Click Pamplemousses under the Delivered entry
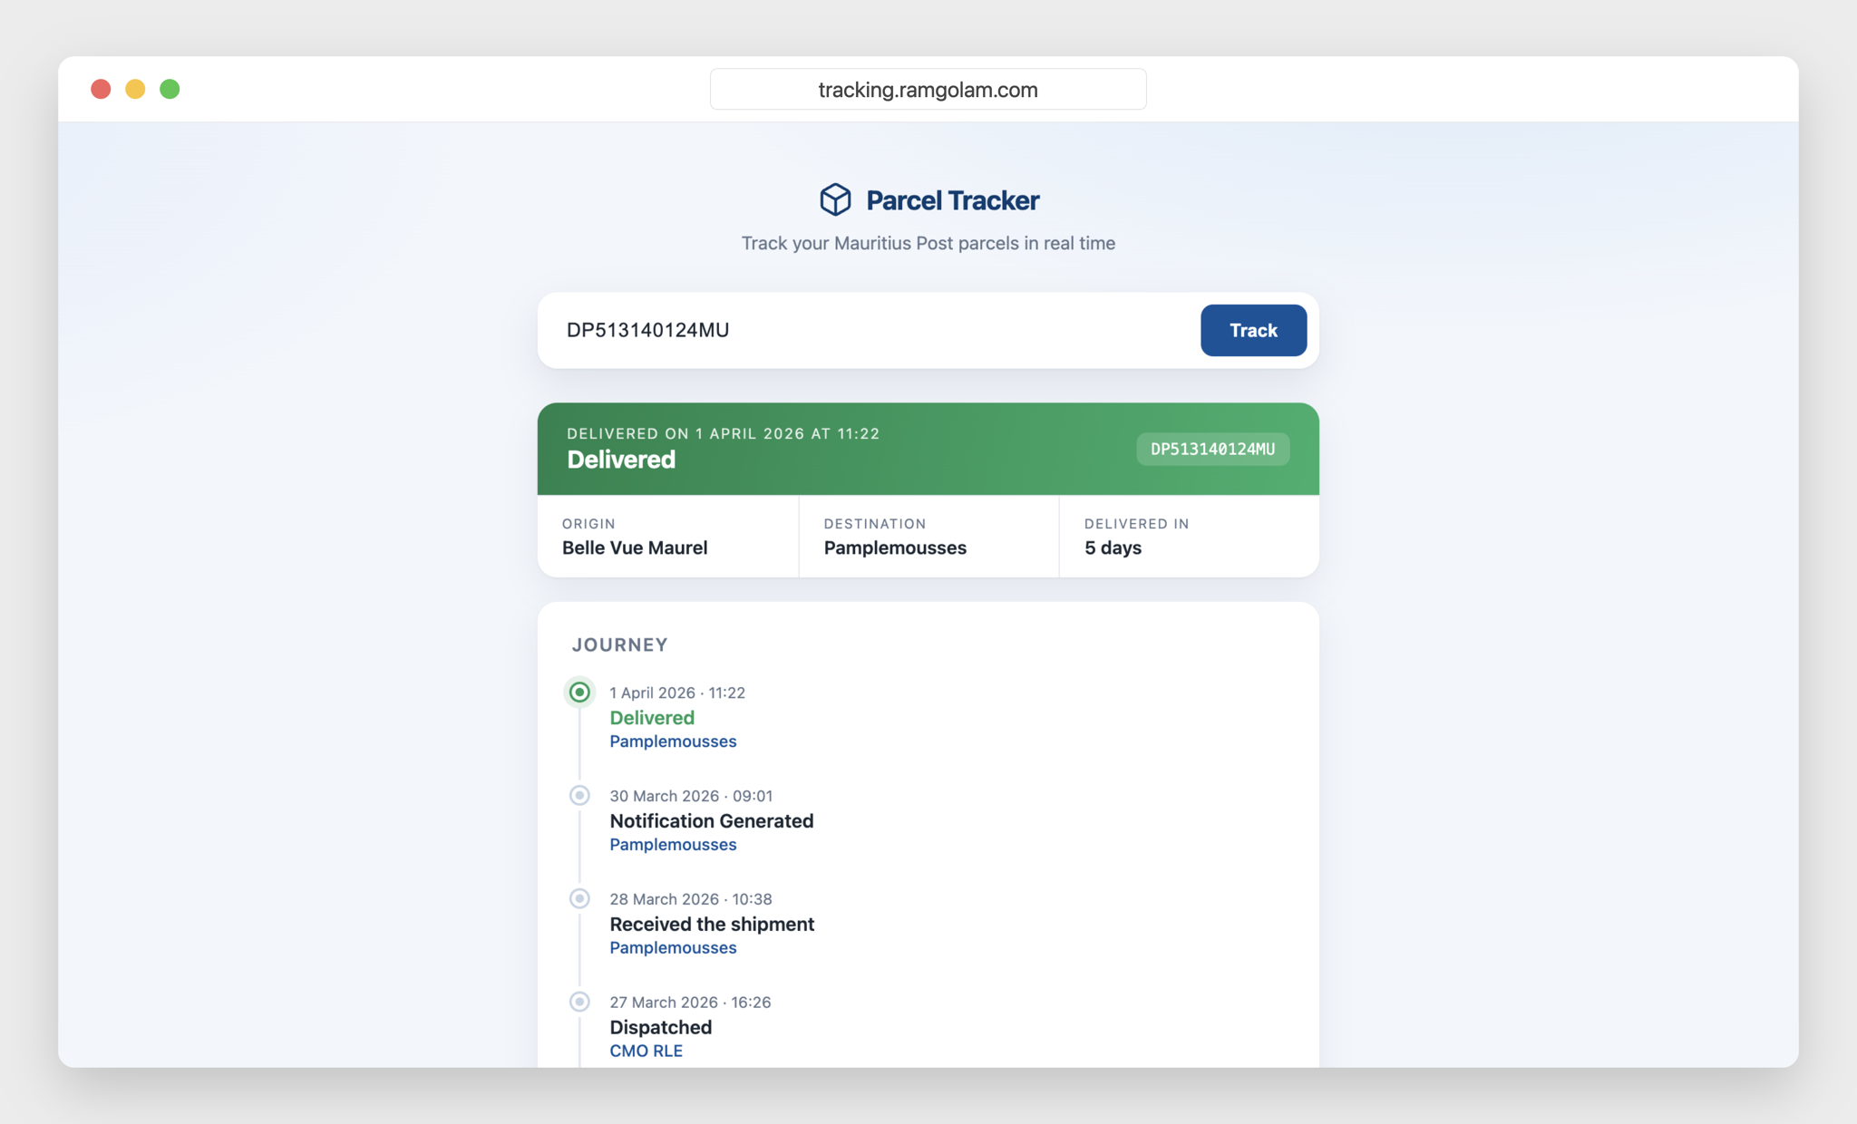This screenshot has height=1124, width=1857. coord(673,741)
